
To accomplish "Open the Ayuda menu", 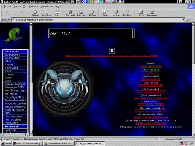I will pyautogui.click(x=58, y=6).
